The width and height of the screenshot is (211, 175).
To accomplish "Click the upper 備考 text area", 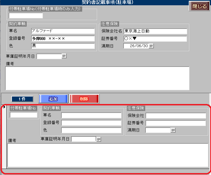I will click(x=97, y=78).
